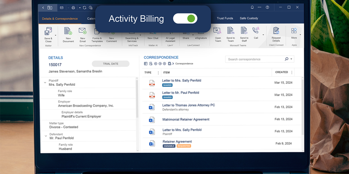Open the Call dropdown arrow
Viewport: 349px width, 174px height.
click(263, 35)
